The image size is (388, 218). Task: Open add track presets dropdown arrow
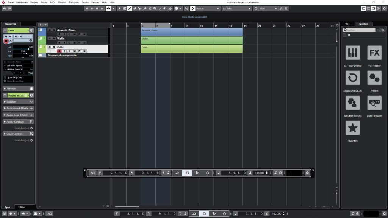pos(45,25)
